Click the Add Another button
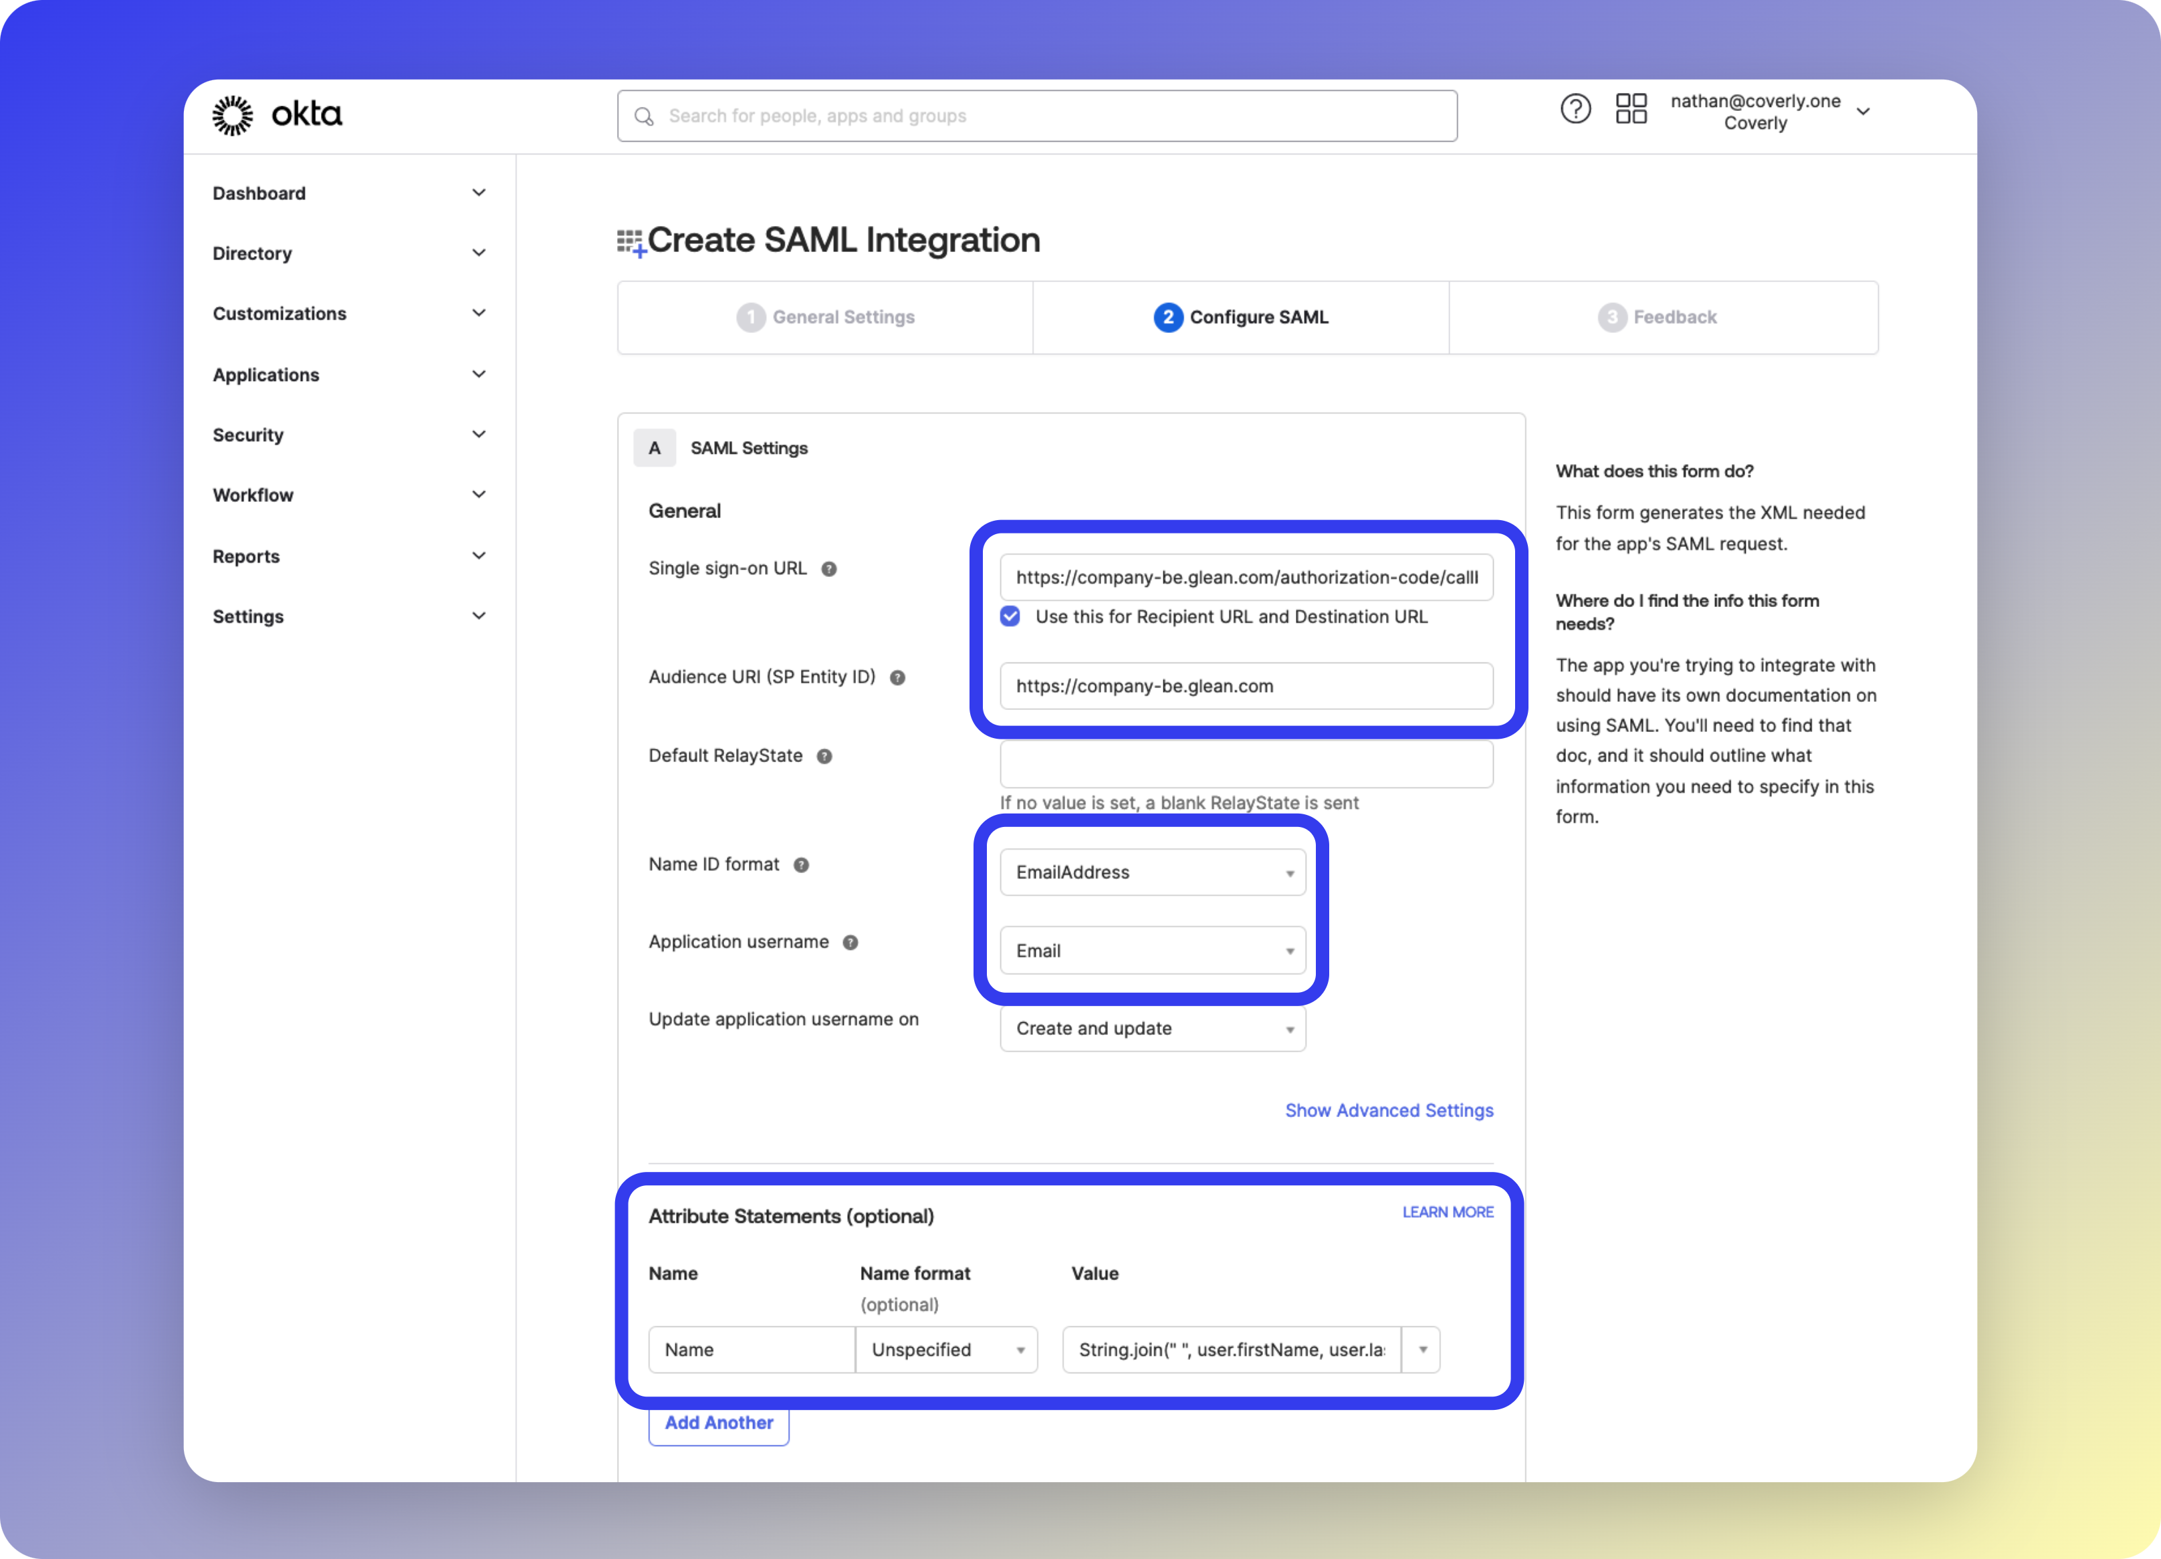This screenshot has width=2161, height=1559. 718,1423
